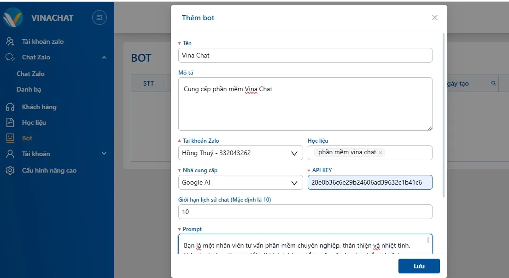Click the Cấu hình nâng cao gear icon
This screenshot has width=509, height=278.
10,170
